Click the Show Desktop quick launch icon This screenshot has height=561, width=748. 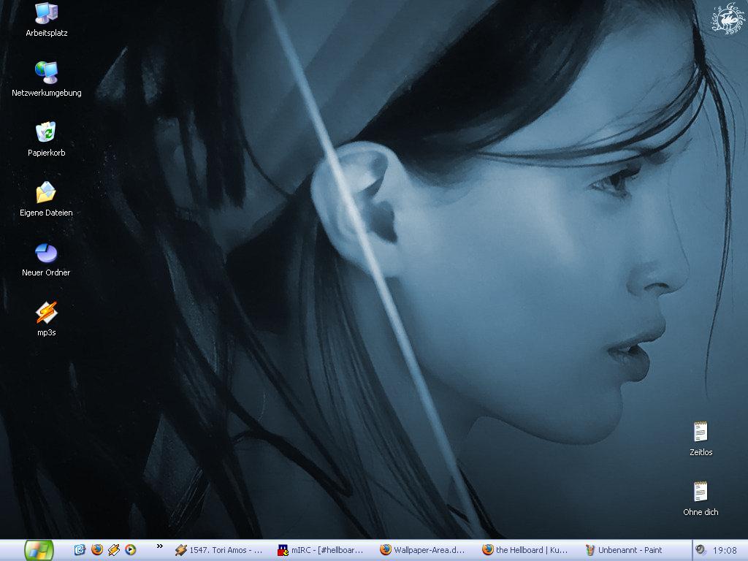coord(79,550)
